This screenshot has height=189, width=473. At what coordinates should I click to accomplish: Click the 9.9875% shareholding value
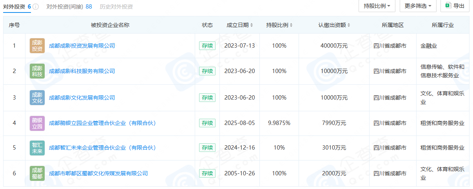click(279, 123)
